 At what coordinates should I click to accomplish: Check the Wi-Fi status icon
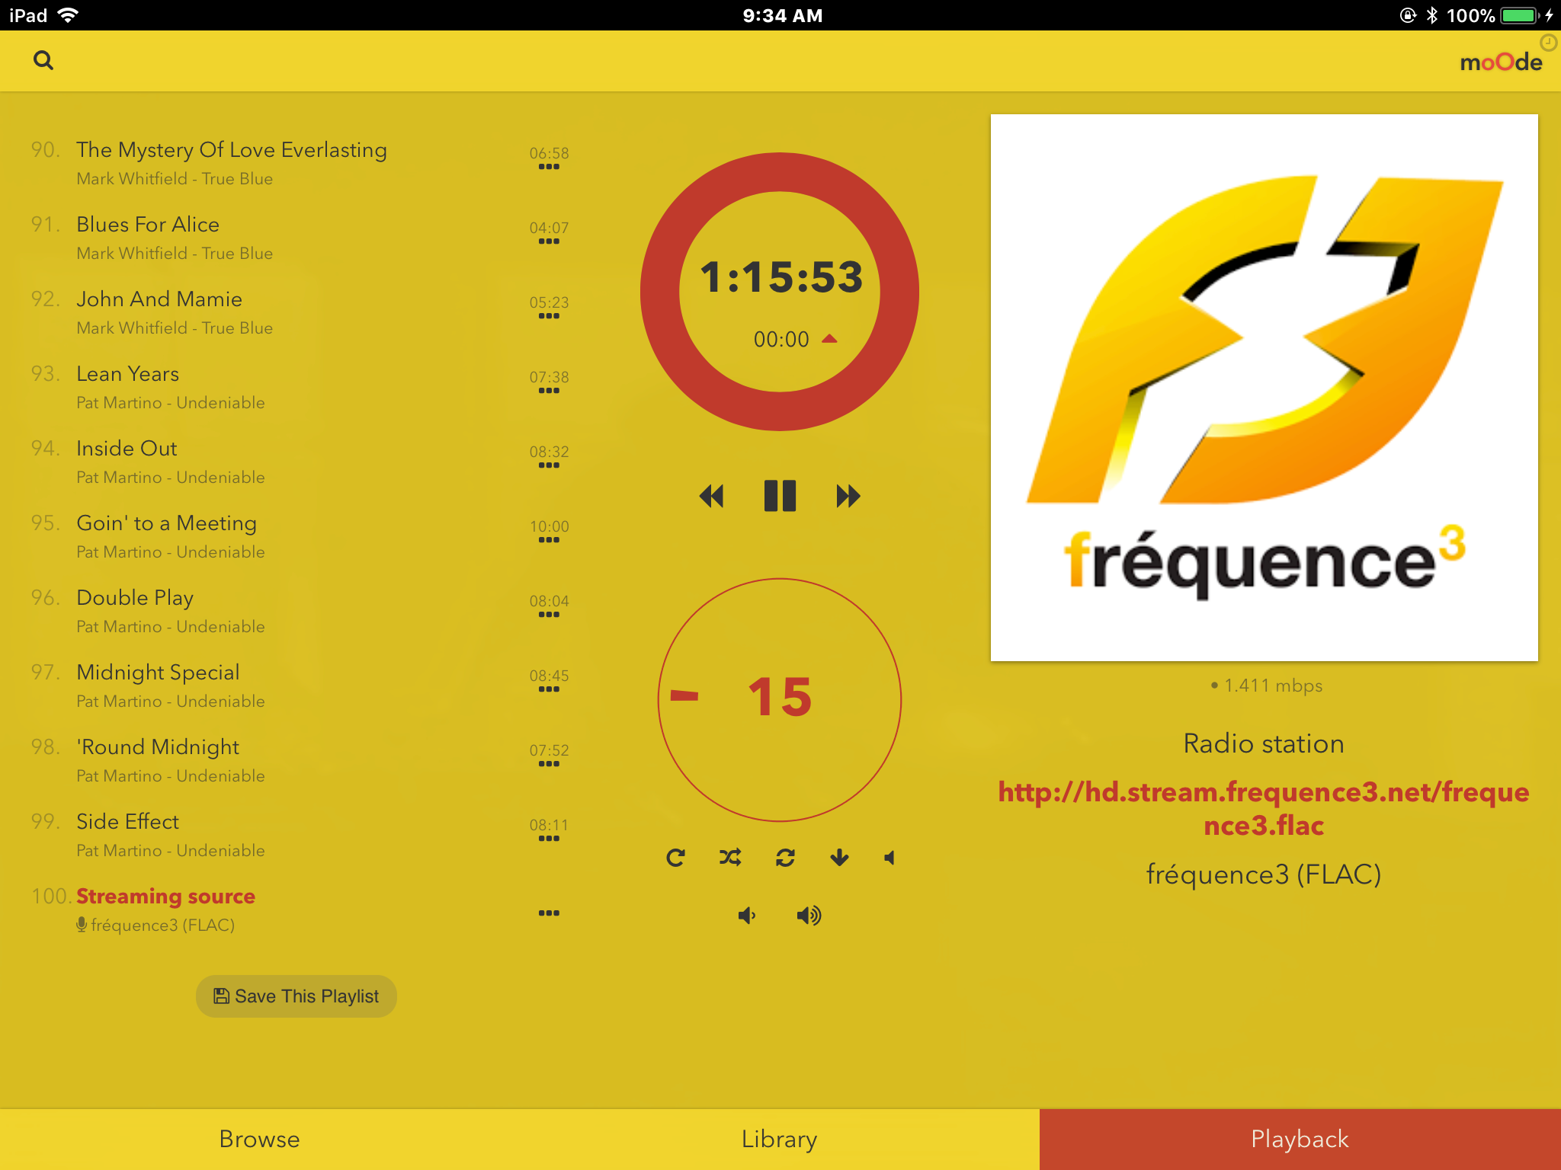click(x=69, y=15)
